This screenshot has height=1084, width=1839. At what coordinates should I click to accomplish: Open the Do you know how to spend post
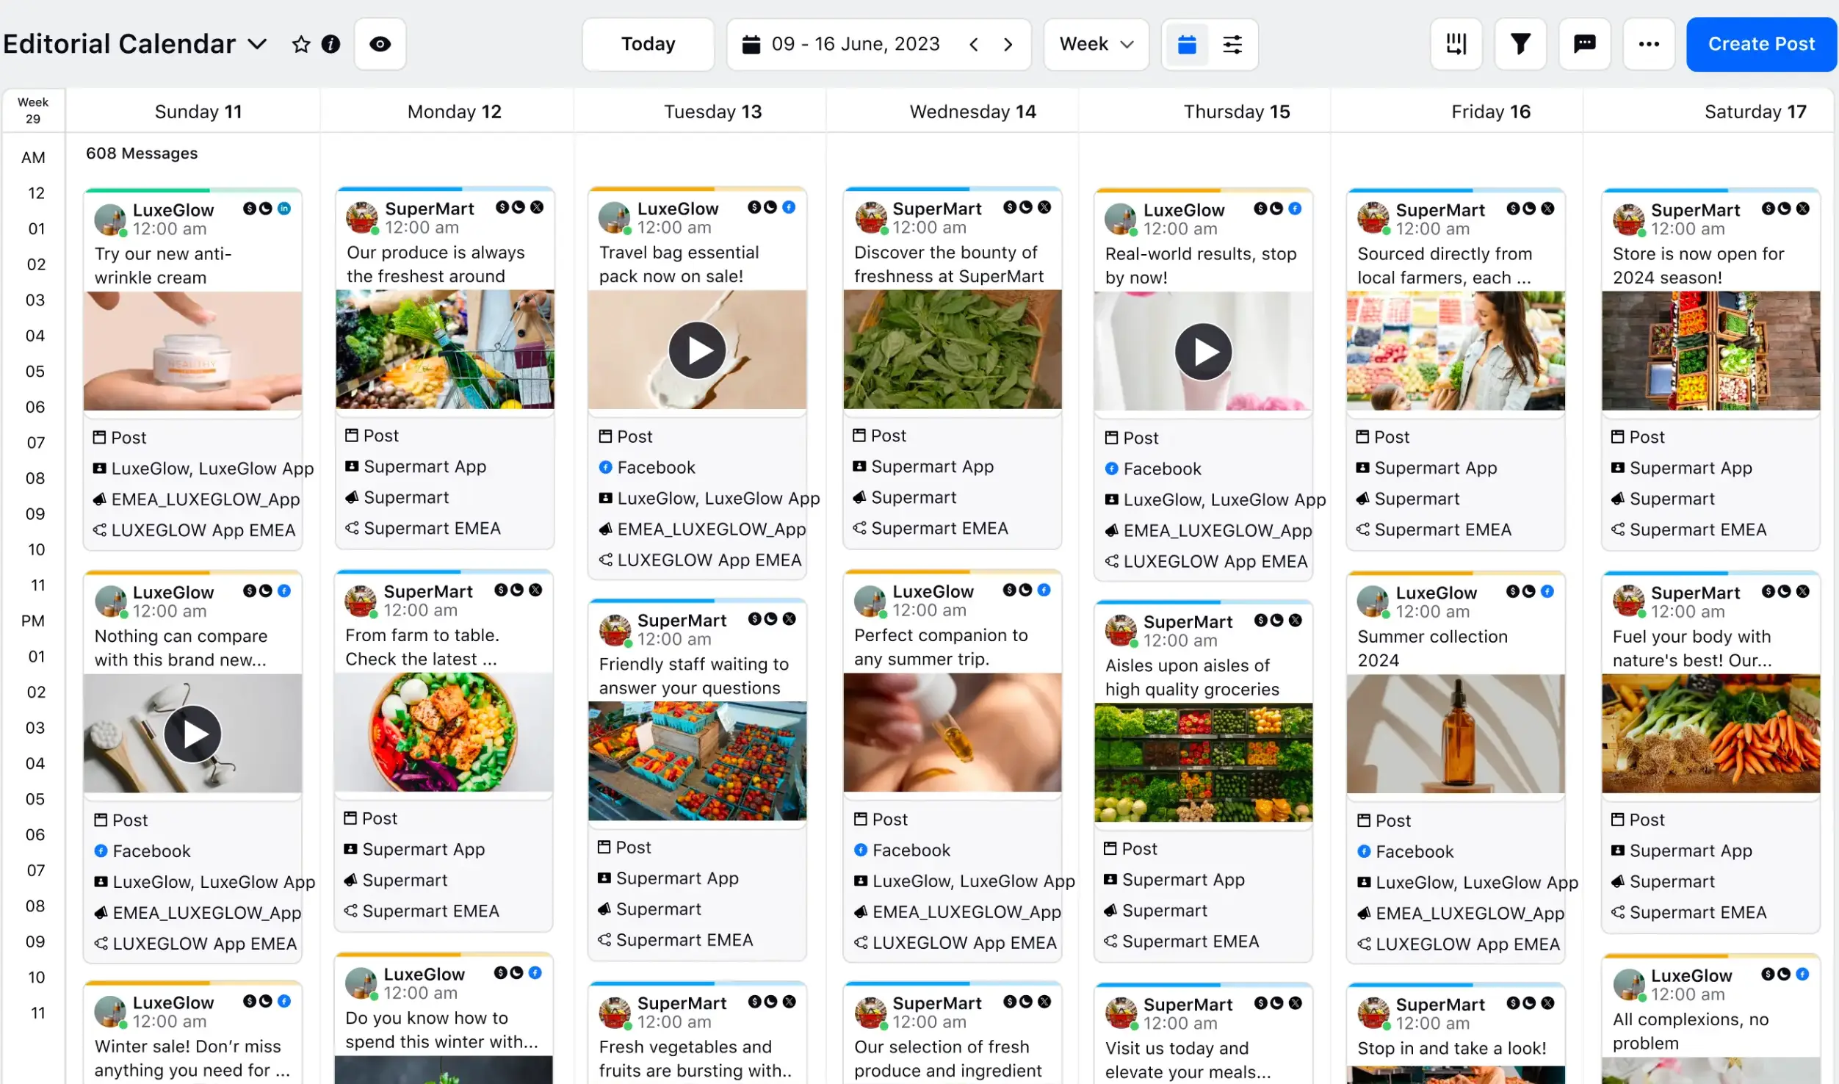click(443, 1019)
